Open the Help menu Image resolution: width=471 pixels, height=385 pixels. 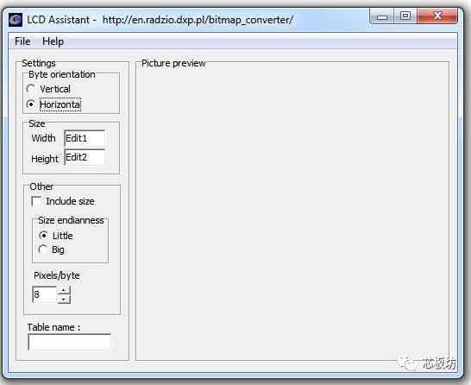click(x=53, y=41)
